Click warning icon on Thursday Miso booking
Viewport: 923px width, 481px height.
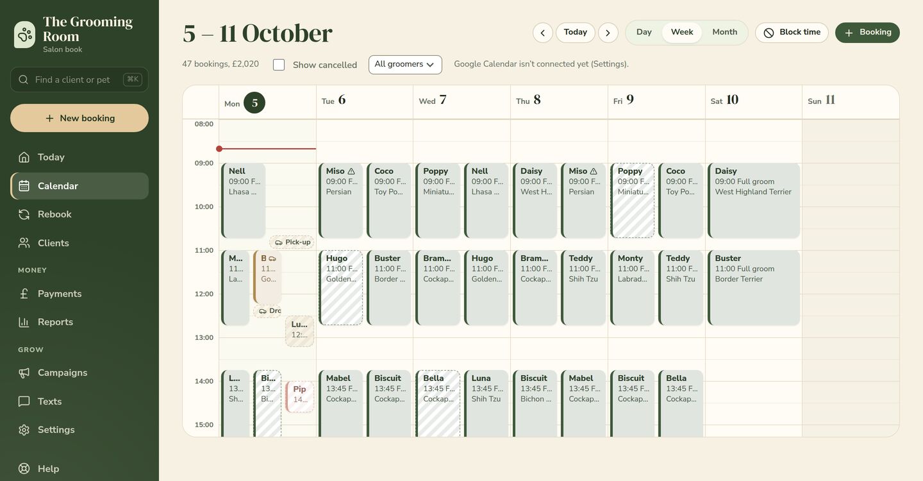coord(594,171)
